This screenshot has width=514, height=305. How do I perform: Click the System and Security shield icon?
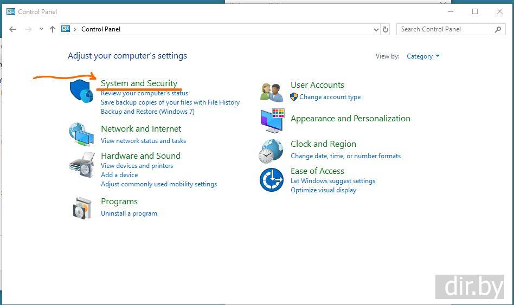coord(81,91)
